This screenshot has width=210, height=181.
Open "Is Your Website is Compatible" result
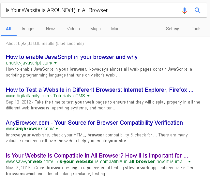pyautogui.click(x=97, y=156)
